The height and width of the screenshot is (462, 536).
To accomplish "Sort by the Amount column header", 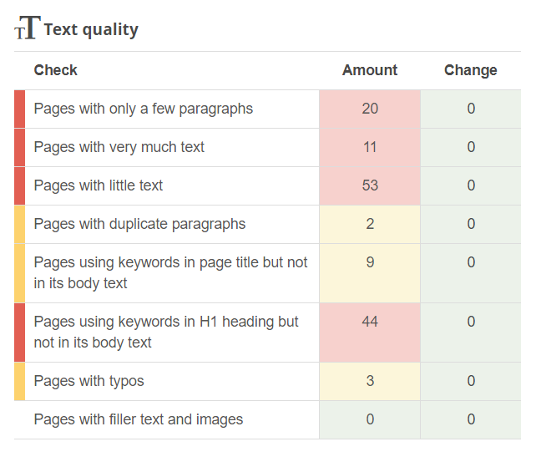I will point(369,70).
